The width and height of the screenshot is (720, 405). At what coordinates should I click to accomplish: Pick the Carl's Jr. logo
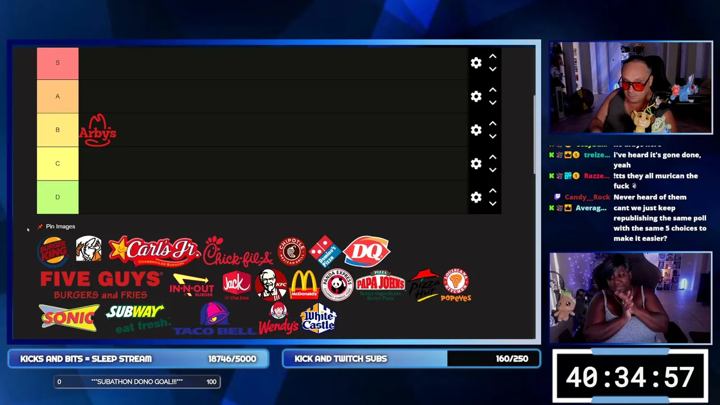[x=154, y=251]
